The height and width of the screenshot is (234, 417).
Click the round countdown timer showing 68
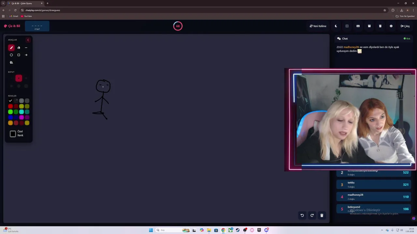[178, 26]
